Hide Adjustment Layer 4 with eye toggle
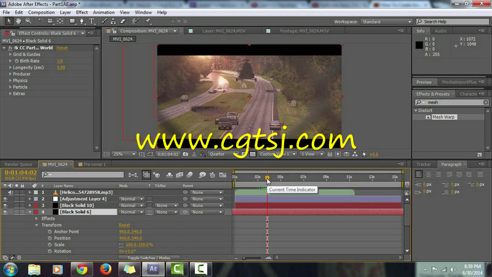This screenshot has width=492, height=277. (x=5, y=199)
